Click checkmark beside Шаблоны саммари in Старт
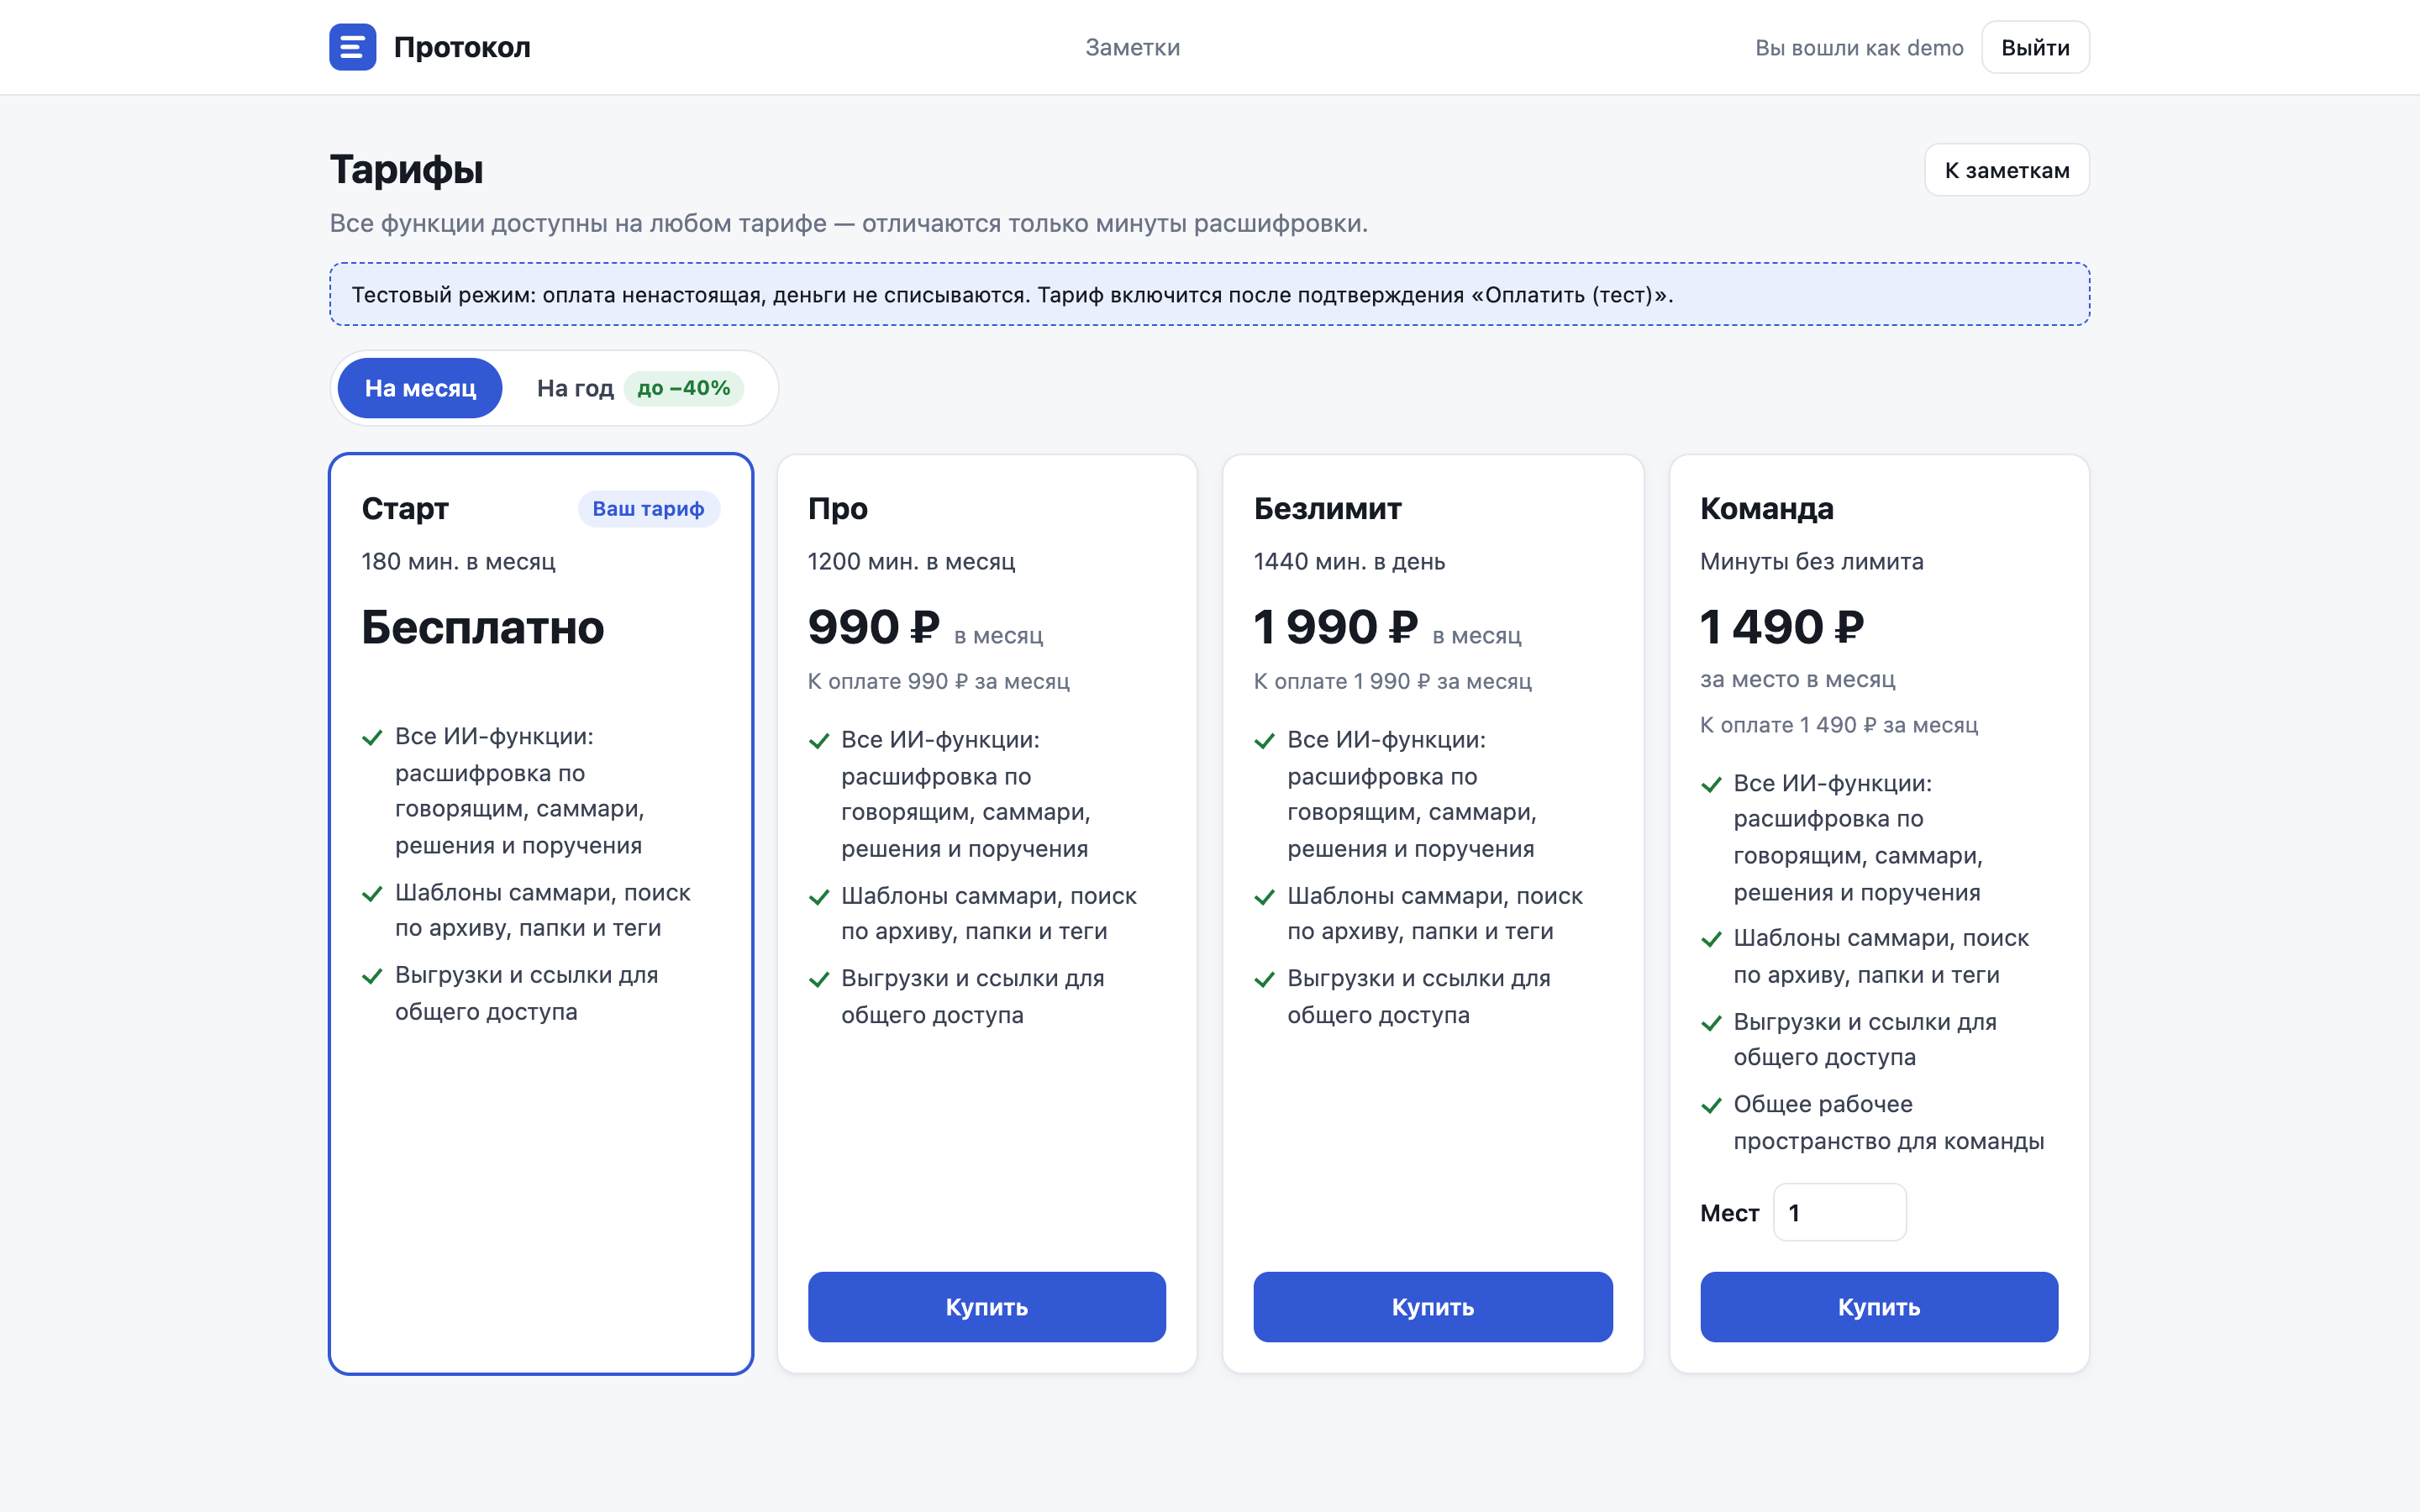2420x1512 pixels. point(372,894)
